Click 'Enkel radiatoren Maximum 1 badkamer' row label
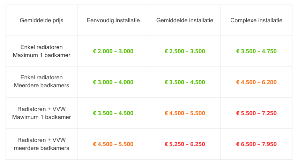The width and height of the screenshot is (298, 167). (x=42, y=51)
